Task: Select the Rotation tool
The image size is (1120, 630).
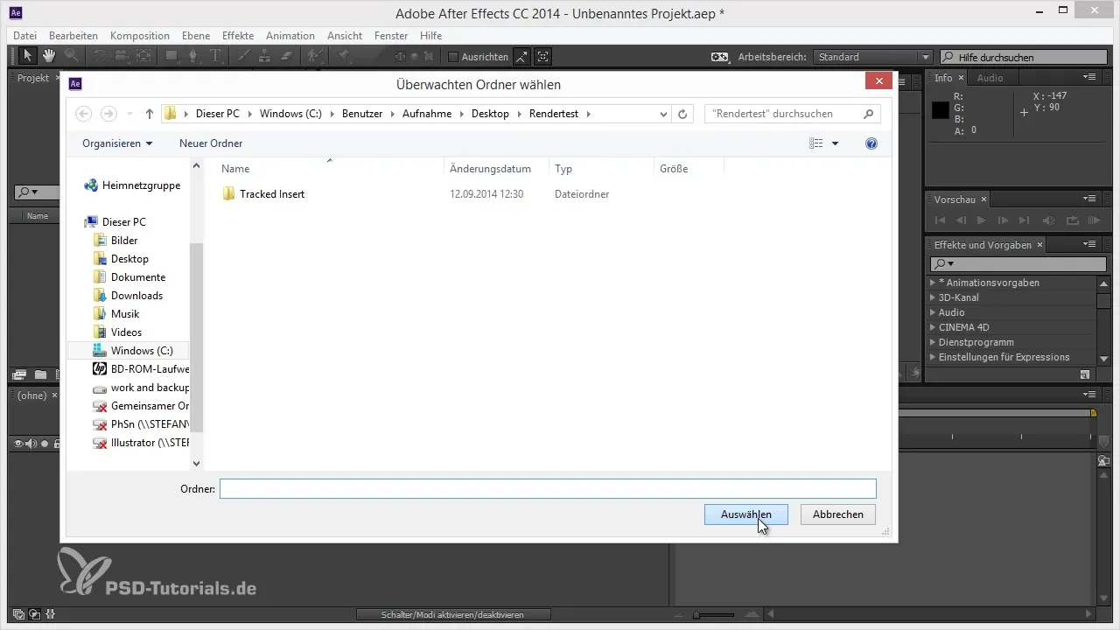Action: (x=100, y=56)
